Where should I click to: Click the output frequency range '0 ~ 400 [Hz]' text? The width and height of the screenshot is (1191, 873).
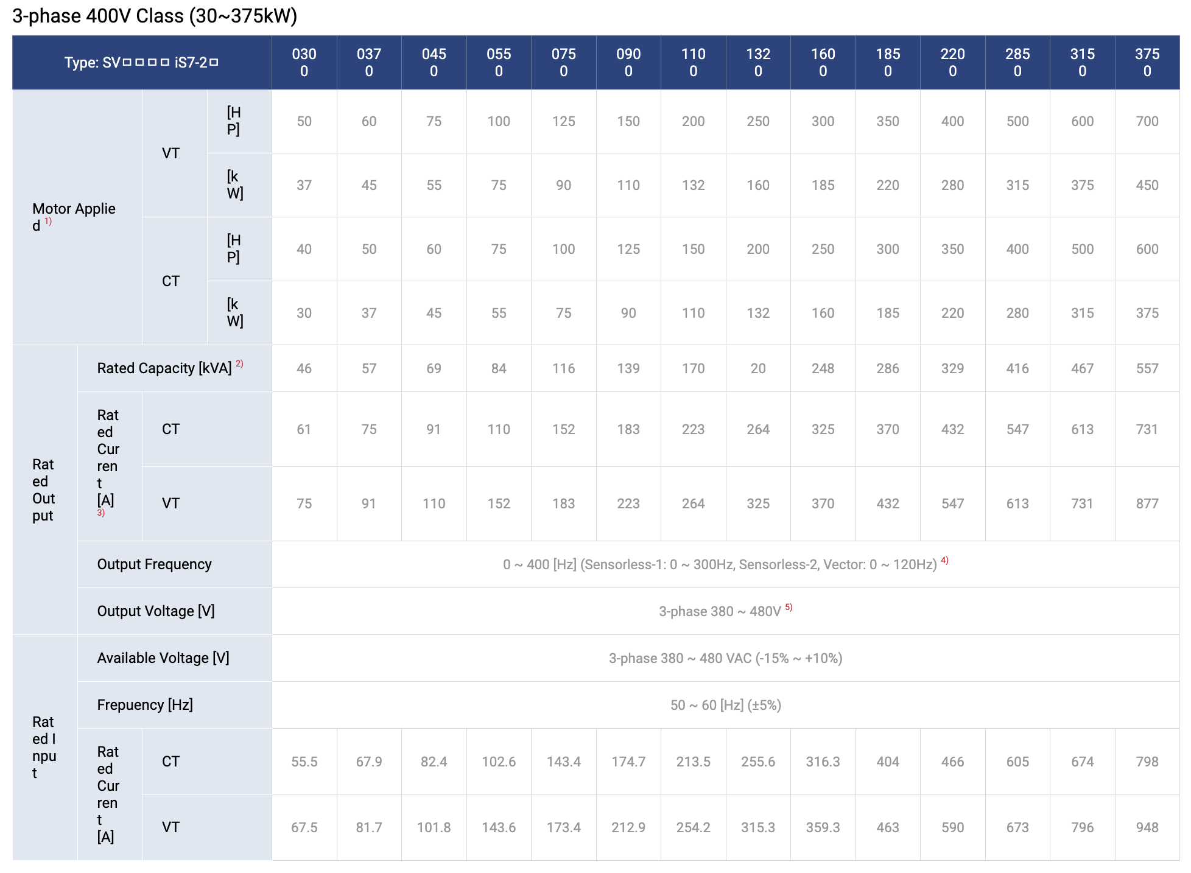coord(539,565)
